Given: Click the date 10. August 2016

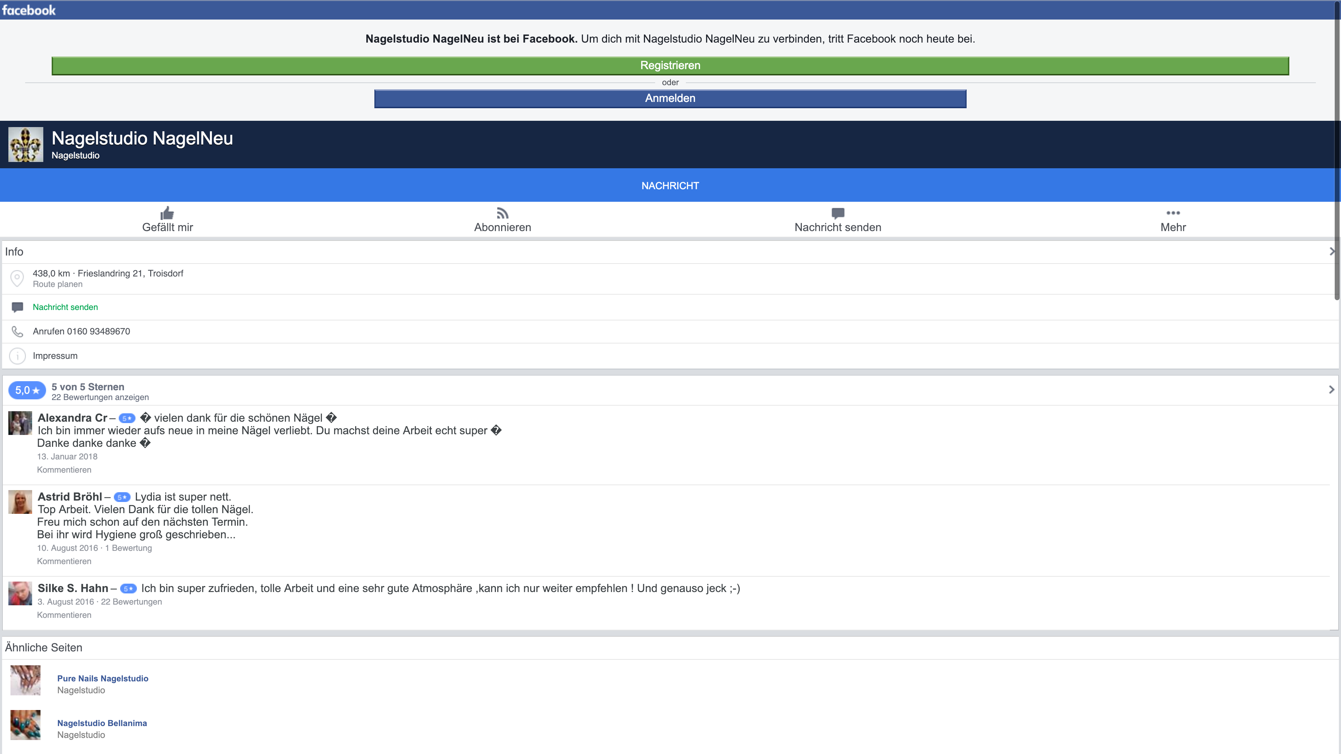Looking at the screenshot, I should tap(67, 548).
